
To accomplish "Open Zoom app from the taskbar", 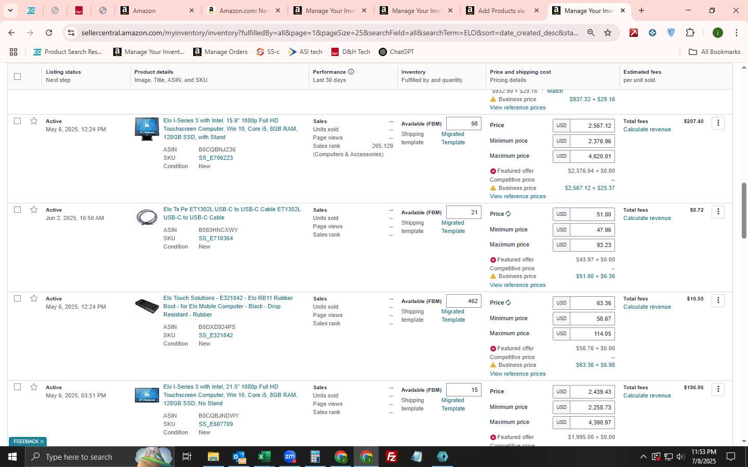I will pos(289,457).
